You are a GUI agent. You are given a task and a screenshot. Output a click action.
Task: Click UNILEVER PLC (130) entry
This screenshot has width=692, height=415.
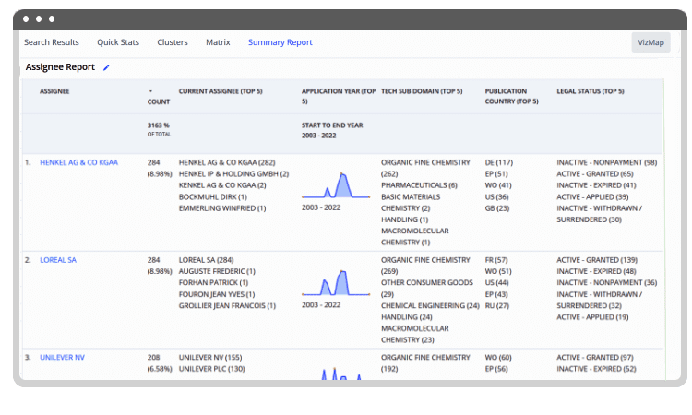pos(211,369)
